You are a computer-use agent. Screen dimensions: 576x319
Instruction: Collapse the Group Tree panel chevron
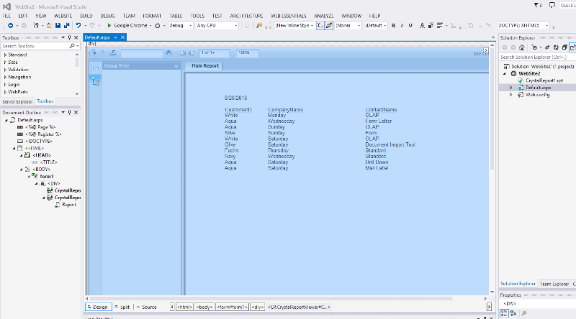[176, 66]
